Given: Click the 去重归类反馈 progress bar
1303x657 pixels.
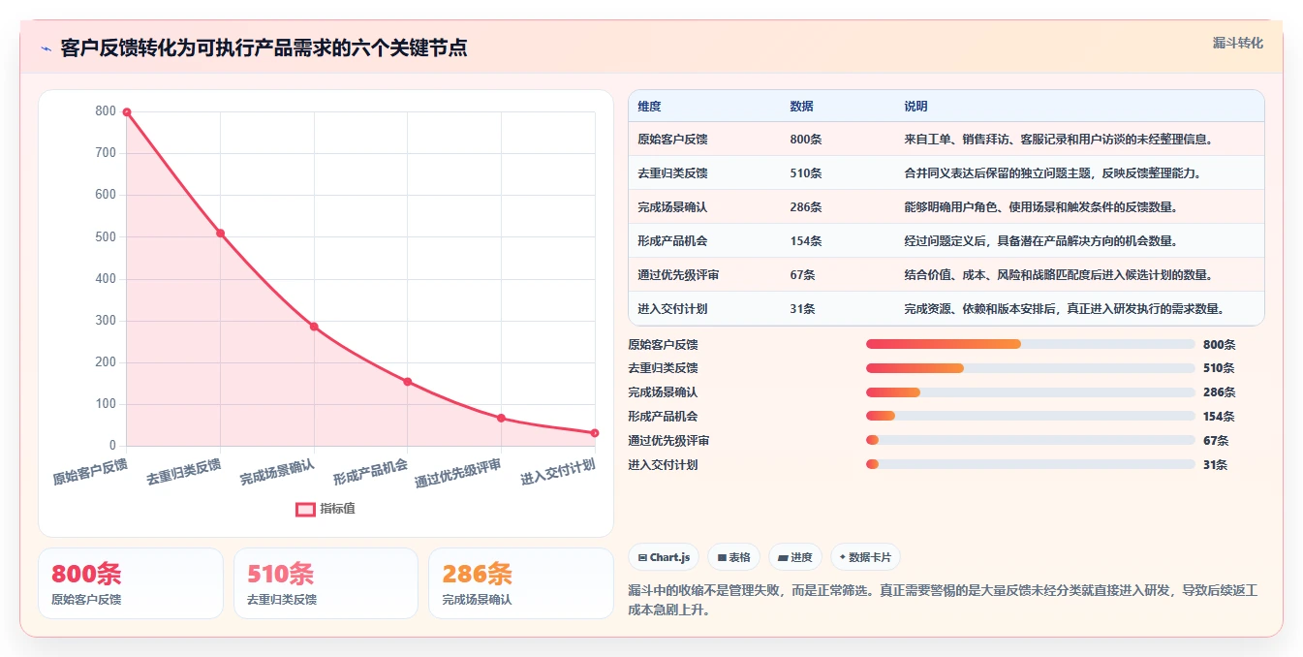Looking at the screenshot, I should point(1031,368).
